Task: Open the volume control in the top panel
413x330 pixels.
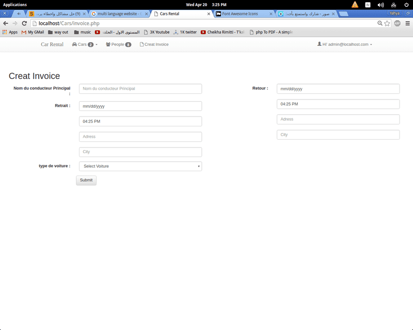Action: (380, 5)
